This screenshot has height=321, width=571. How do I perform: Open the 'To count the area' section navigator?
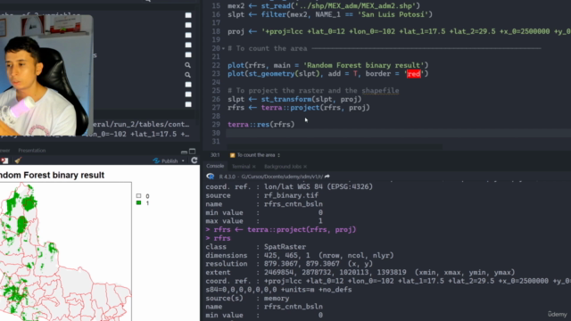pos(258,155)
